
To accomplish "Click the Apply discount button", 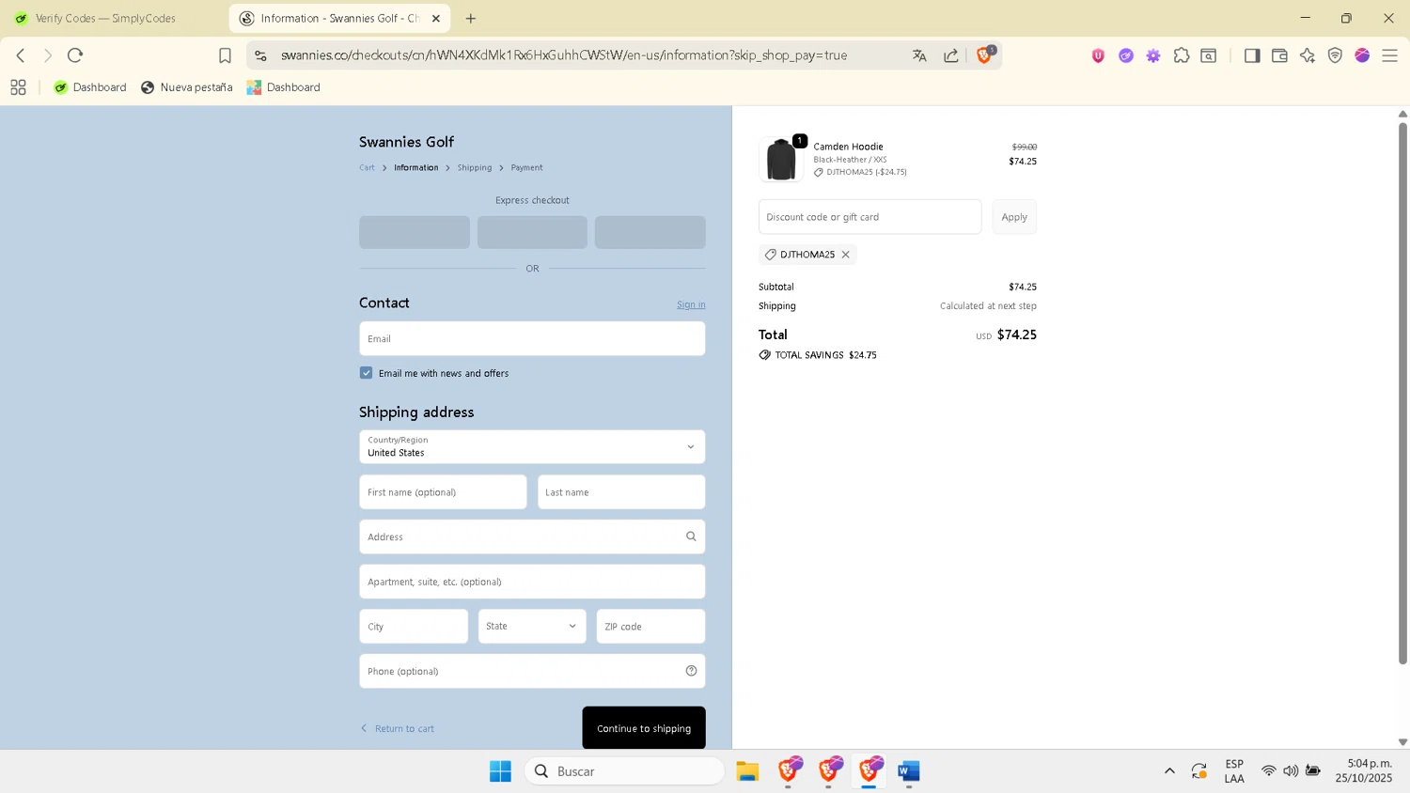I will (1014, 217).
